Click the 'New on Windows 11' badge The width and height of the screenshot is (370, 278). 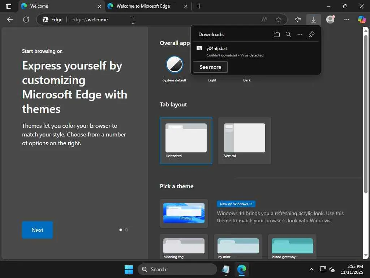coord(236,204)
